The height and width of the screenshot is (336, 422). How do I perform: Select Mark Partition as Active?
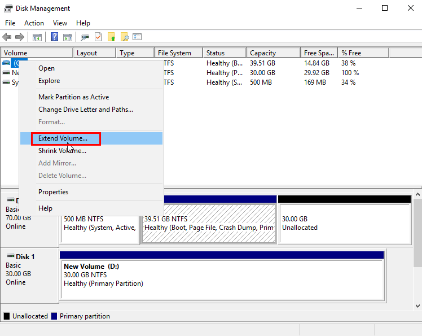click(x=91, y=97)
